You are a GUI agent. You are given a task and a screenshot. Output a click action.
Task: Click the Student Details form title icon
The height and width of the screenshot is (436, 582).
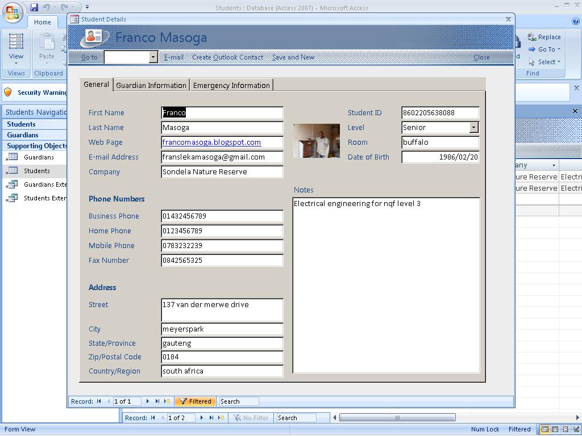pos(74,19)
